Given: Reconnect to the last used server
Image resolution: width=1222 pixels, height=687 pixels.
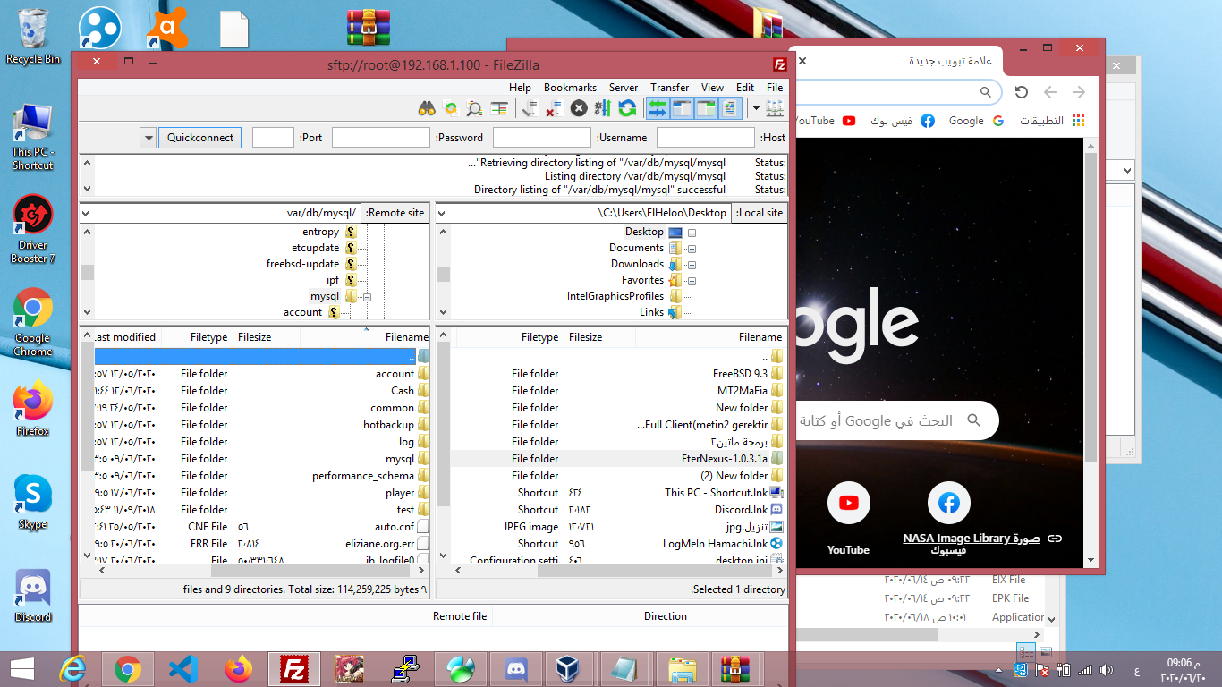Looking at the screenshot, I should point(530,108).
